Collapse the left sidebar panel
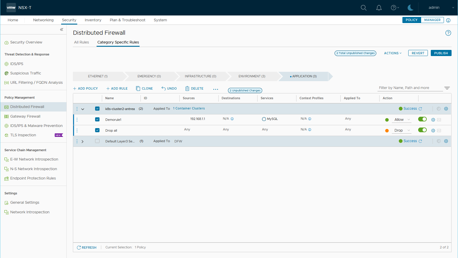The image size is (458, 258). 61,29
